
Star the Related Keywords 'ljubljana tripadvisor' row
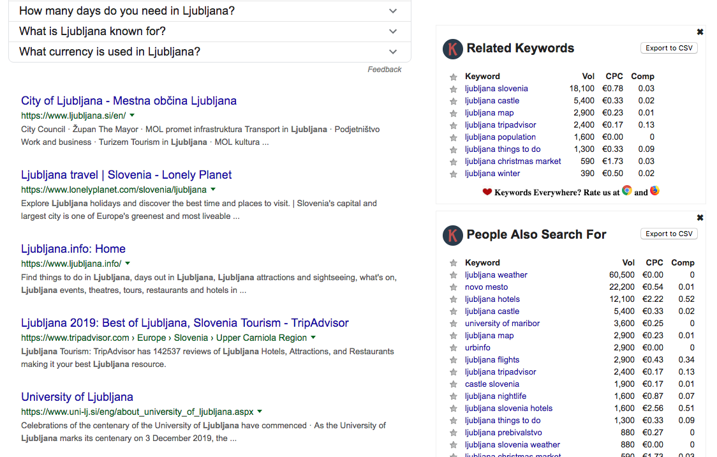[453, 126]
